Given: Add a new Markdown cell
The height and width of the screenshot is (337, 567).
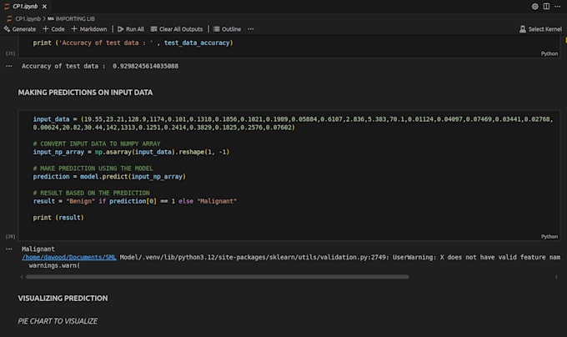Looking at the screenshot, I should point(90,28).
